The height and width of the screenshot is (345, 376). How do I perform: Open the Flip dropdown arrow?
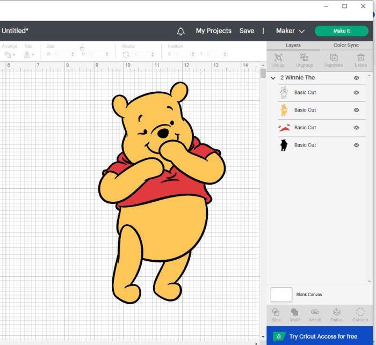(33, 55)
